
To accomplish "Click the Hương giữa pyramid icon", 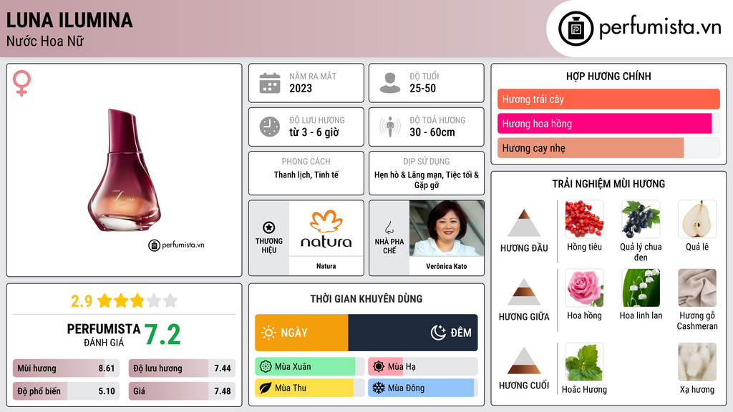I will (x=524, y=292).
